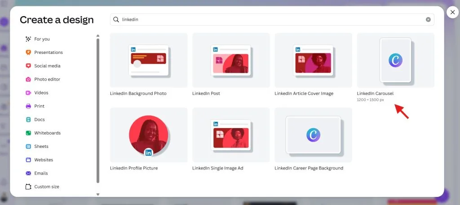
Task: Select the Websites category label
Action: [x=44, y=160]
